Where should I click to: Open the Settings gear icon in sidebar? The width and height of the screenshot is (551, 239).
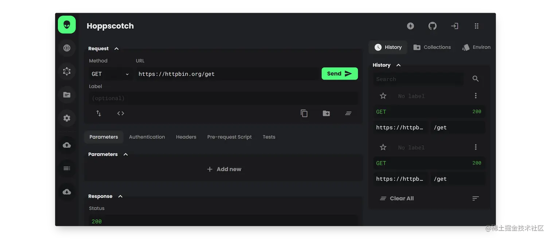tap(67, 118)
